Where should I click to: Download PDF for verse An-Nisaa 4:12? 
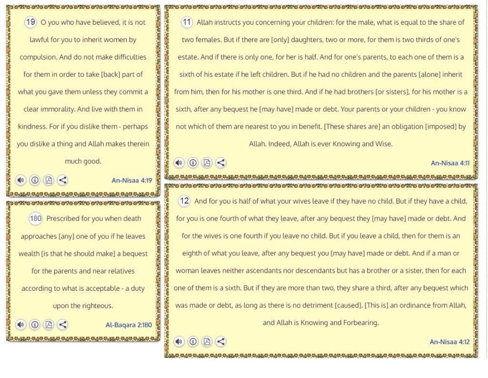click(206, 341)
